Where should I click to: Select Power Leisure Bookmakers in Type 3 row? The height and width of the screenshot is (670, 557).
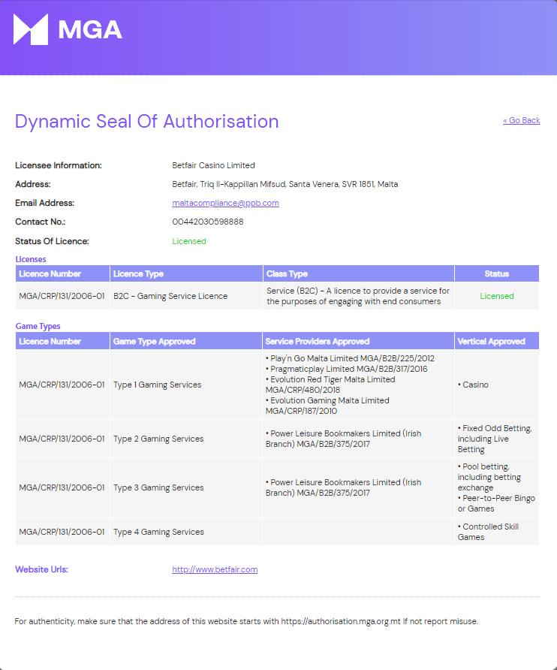(x=343, y=487)
